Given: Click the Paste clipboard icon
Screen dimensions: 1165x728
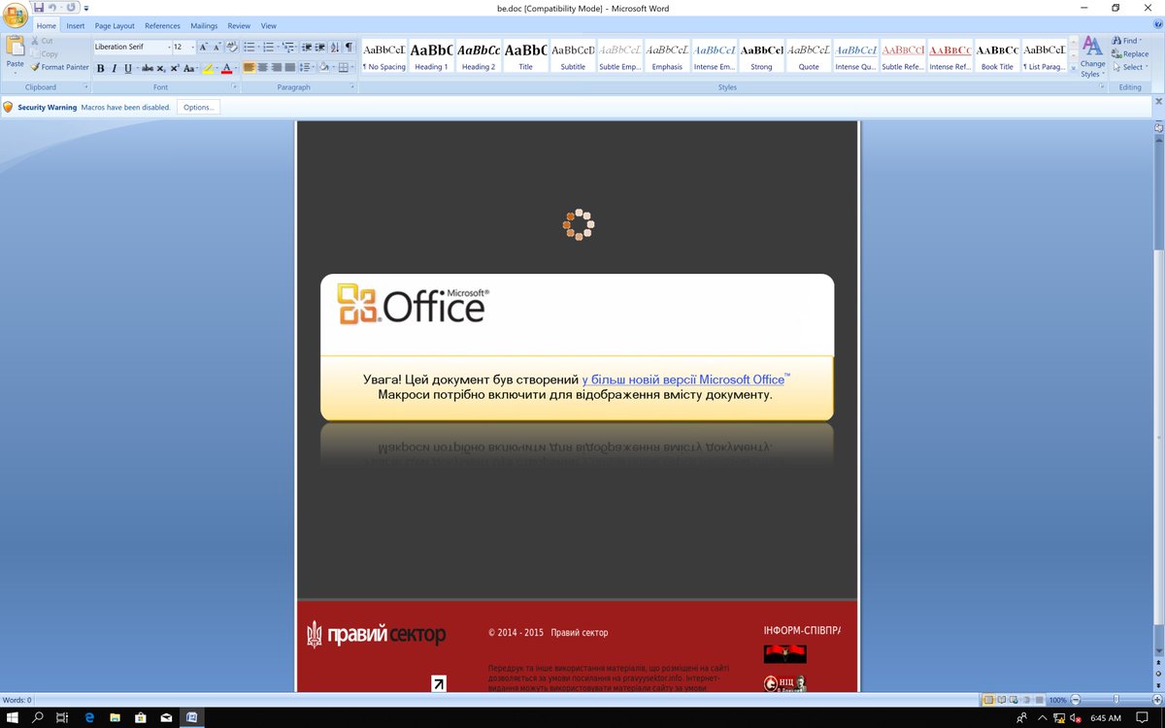Looking at the screenshot, I should point(16,48).
